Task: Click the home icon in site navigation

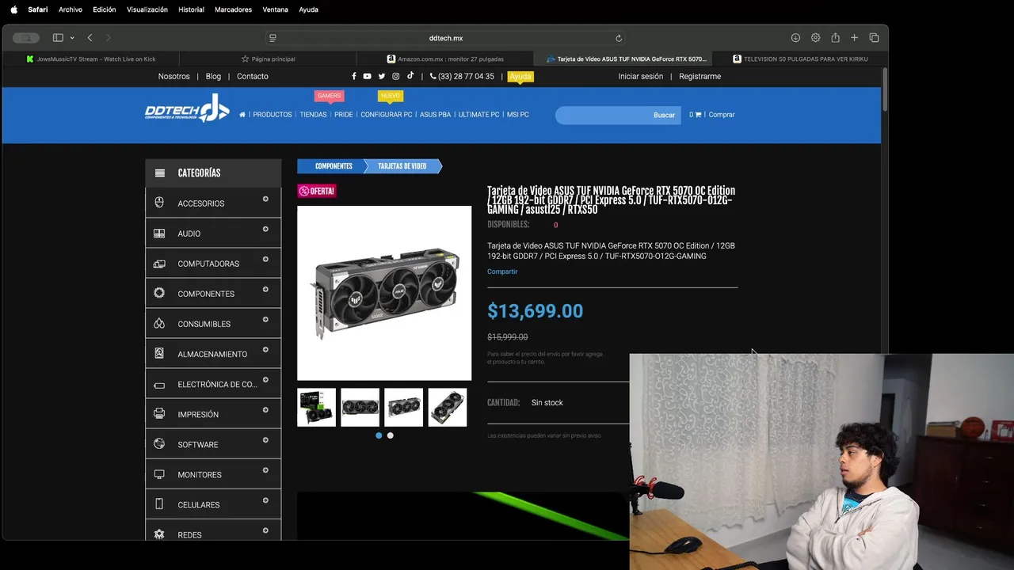Action: click(242, 115)
